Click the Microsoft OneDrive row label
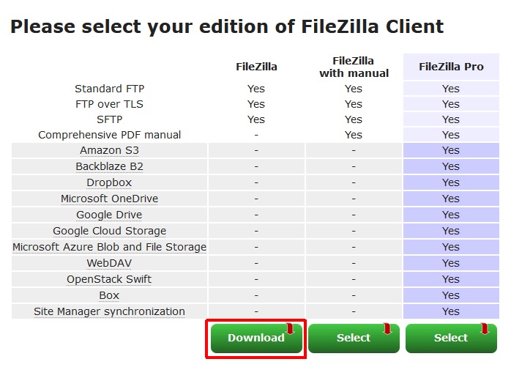 tap(109, 199)
